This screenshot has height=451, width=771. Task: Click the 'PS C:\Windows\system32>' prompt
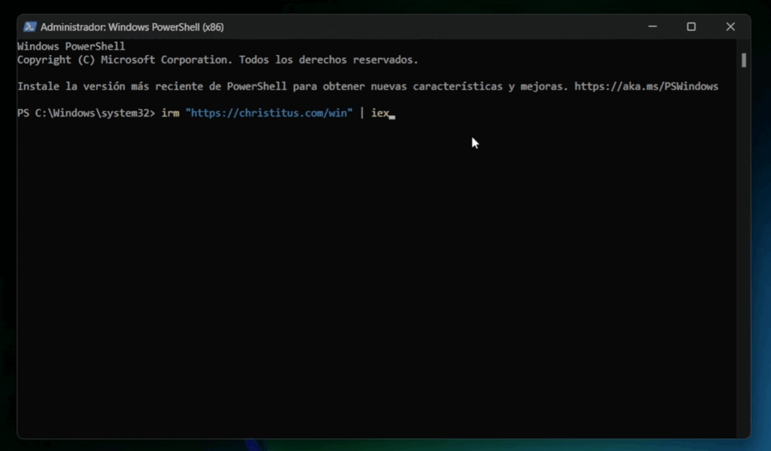pos(86,113)
